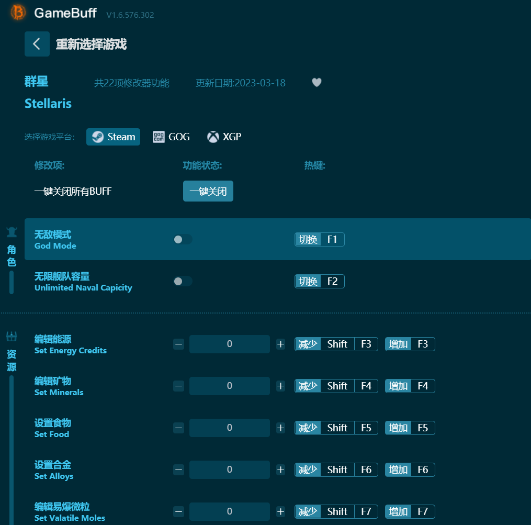
Task: Click the Xbox XGP icon
Action: 213,137
